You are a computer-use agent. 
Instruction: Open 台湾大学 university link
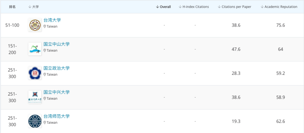(52, 20)
